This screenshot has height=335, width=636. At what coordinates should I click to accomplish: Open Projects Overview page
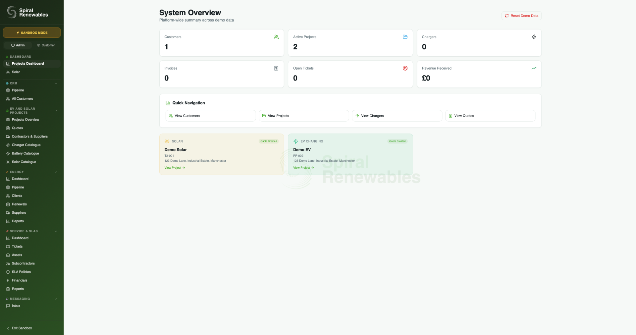[x=32, y=120]
